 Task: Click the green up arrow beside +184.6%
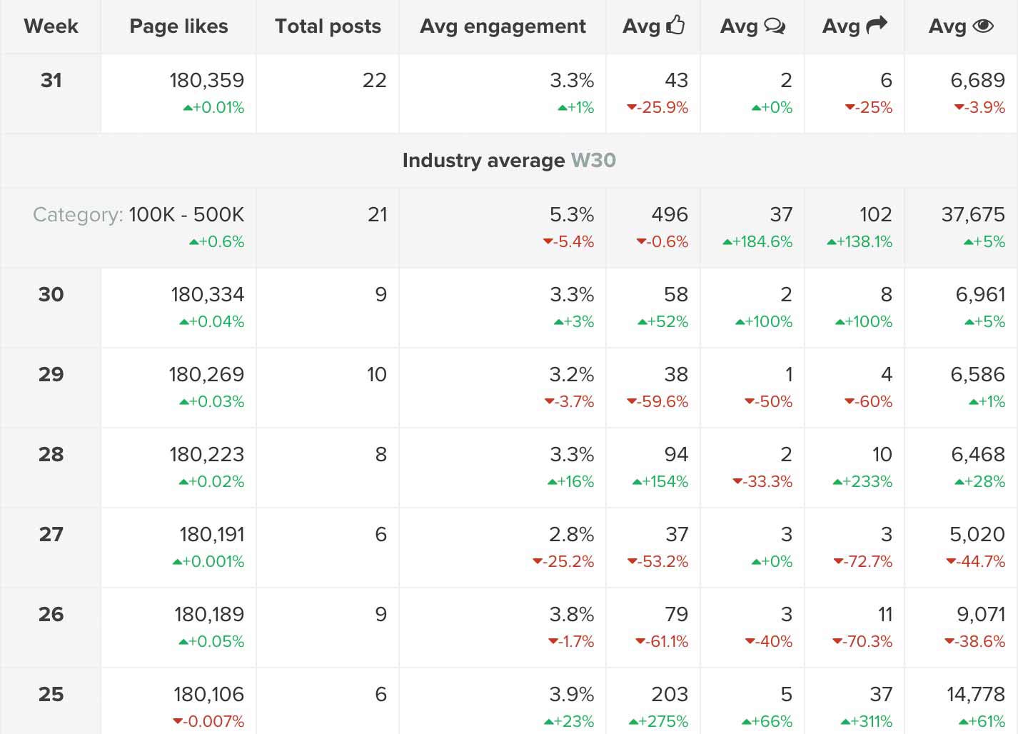click(727, 242)
